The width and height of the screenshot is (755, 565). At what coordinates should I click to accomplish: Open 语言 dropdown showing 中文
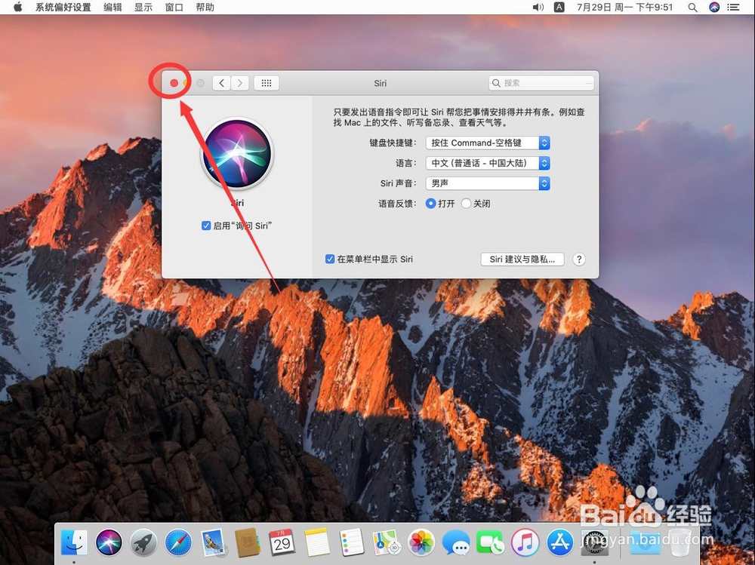click(x=488, y=163)
